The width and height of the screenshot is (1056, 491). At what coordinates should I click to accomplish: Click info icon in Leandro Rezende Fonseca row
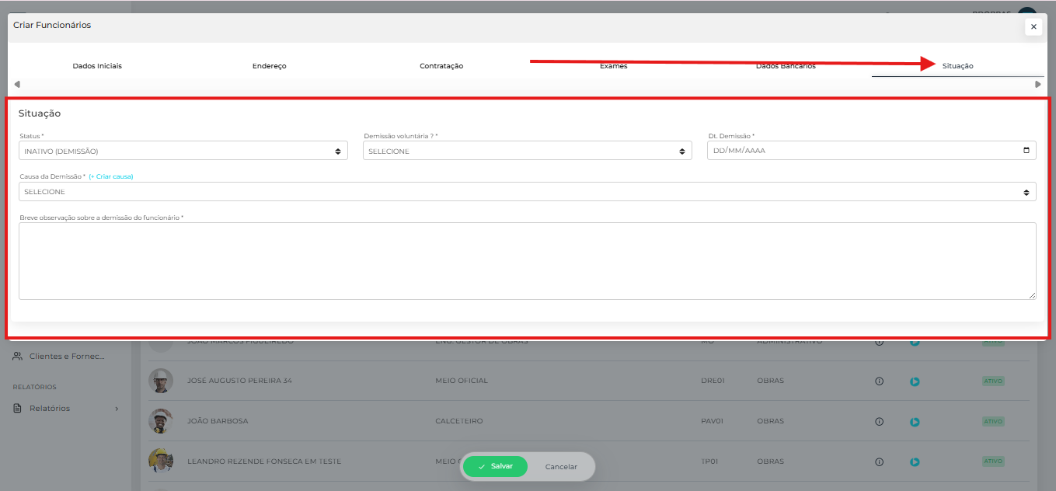point(880,461)
